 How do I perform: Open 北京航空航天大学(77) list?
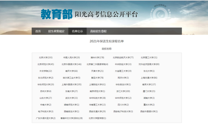pyautogui.click(x=123, y=57)
